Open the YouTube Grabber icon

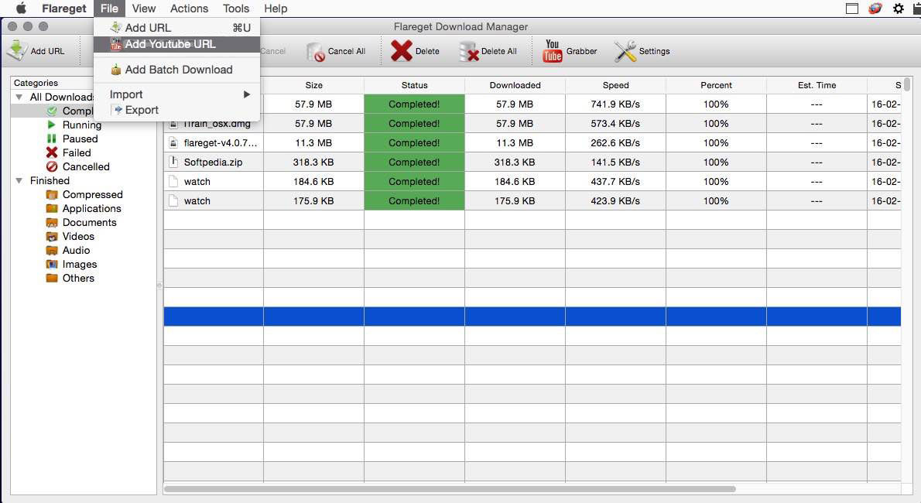click(x=552, y=51)
